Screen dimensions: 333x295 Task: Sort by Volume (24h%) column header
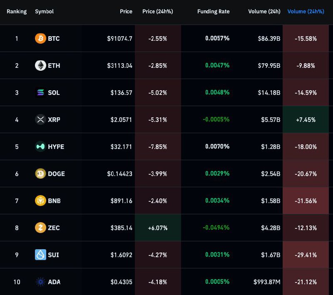coord(306,12)
